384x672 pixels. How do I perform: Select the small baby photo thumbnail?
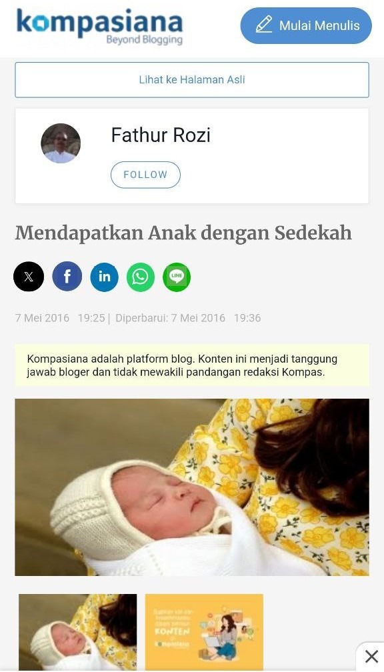77,632
